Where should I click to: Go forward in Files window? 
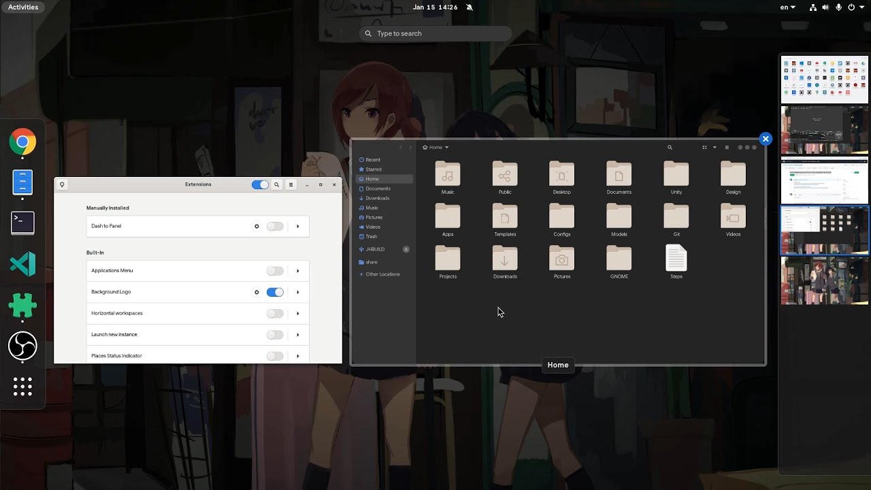click(x=410, y=147)
